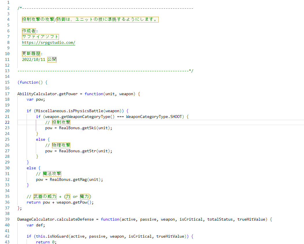Click 'else {' keyword on line 30
Viewport: 304px width, 244px height.
(x=34, y=168)
